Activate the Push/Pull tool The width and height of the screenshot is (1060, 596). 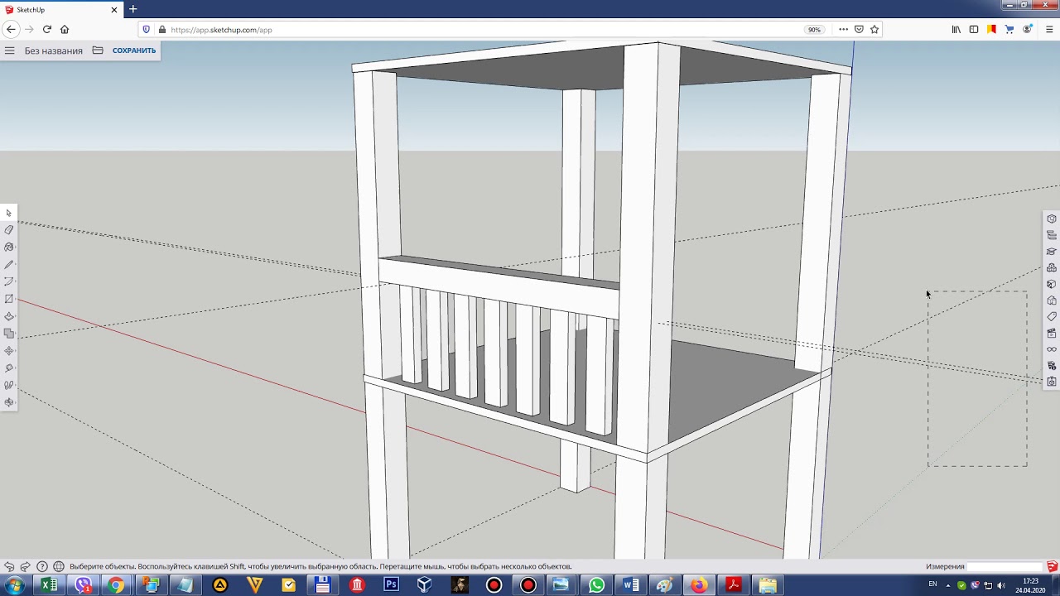pyautogui.click(x=9, y=316)
